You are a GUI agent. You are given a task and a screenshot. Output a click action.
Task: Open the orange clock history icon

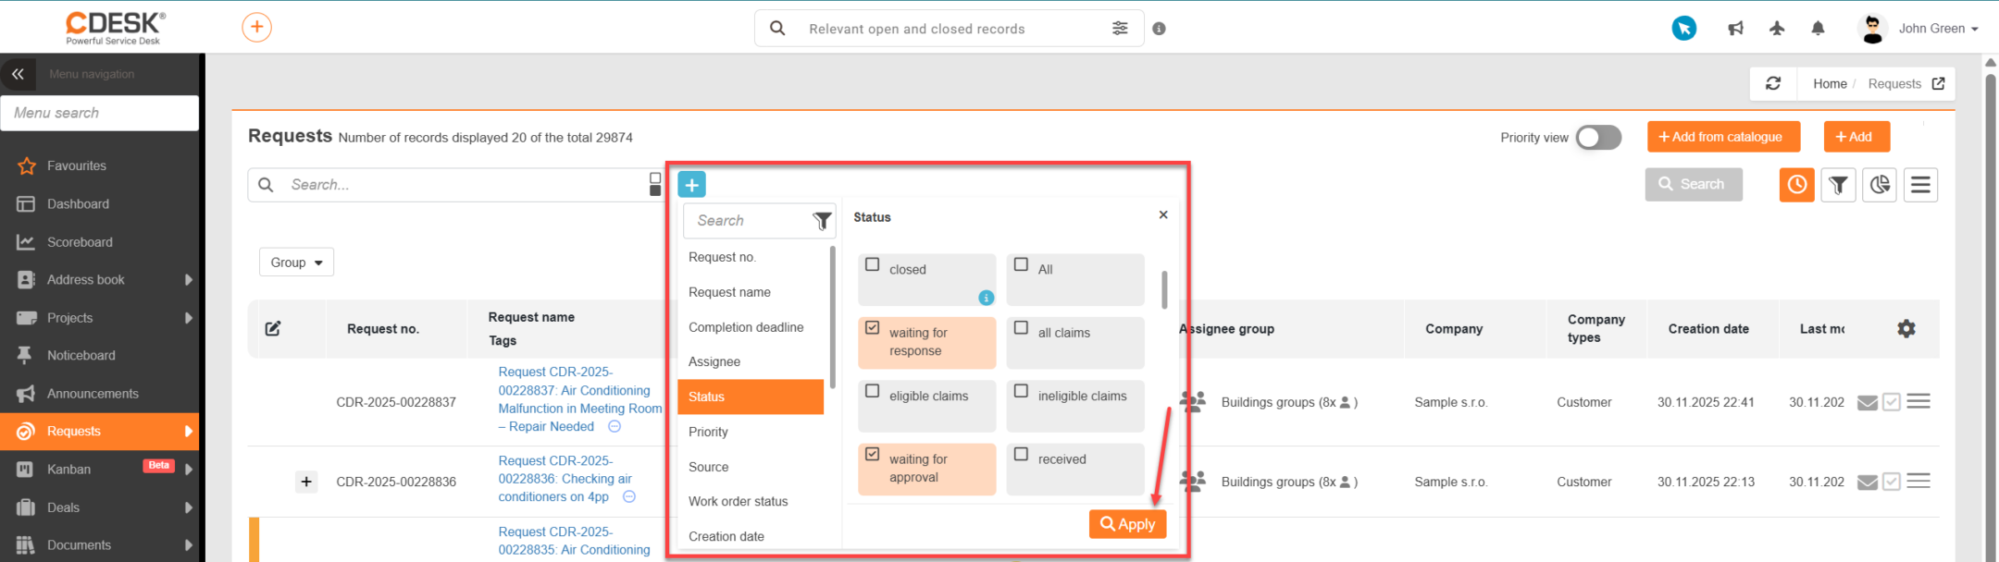1797,185
